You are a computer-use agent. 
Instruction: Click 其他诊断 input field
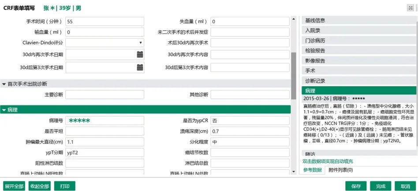pyautogui.click(x=250, y=94)
